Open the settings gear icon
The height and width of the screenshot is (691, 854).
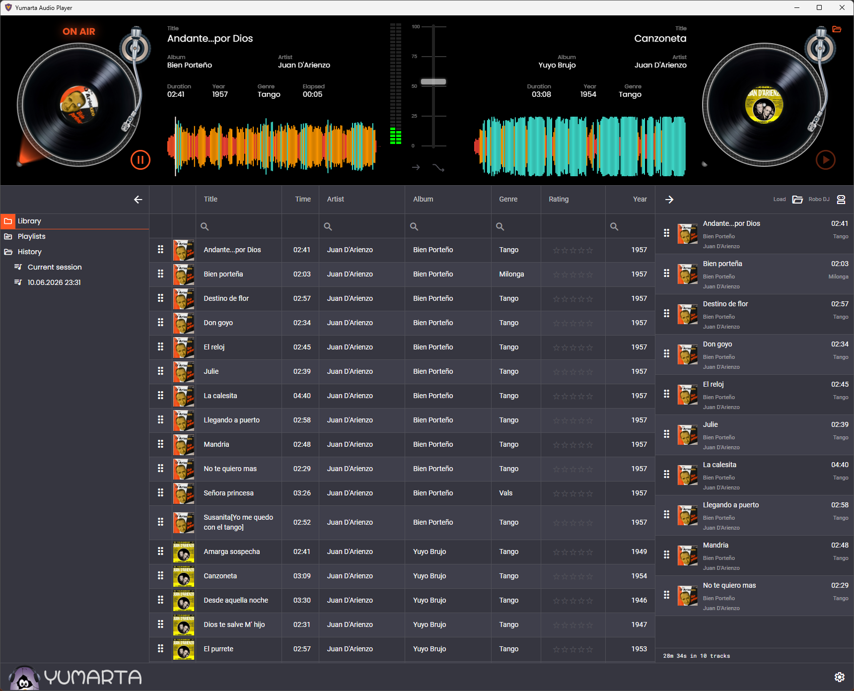(840, 677)
